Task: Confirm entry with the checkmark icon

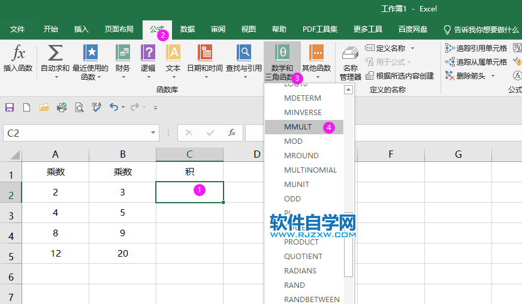Action: tap(210, 133)
